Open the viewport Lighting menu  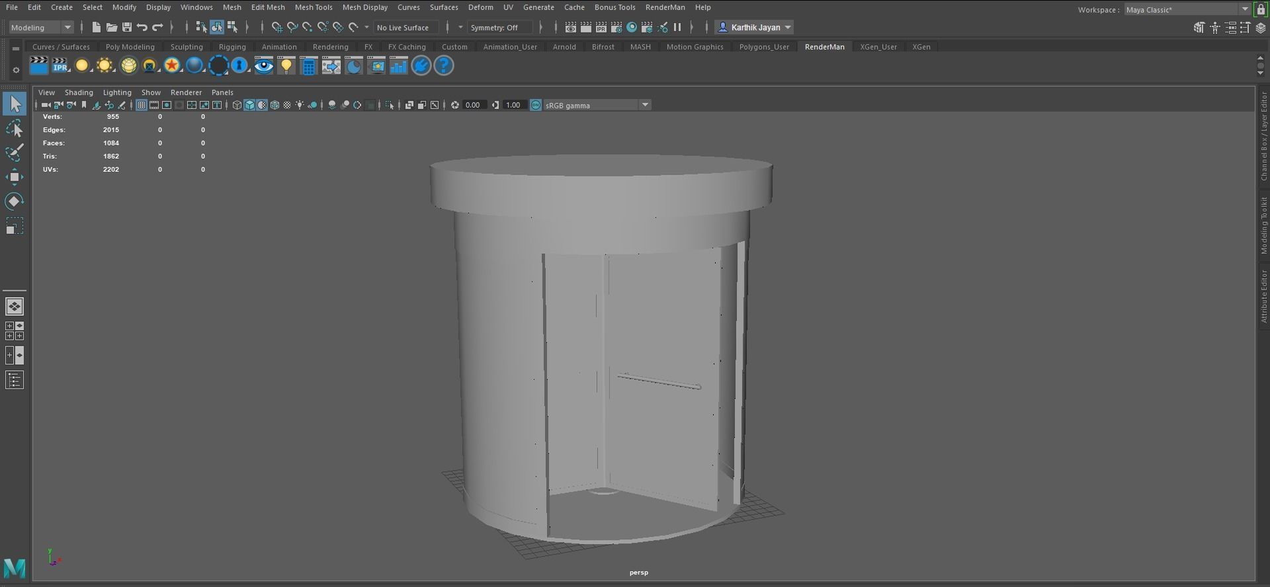(x=117, y=93)
